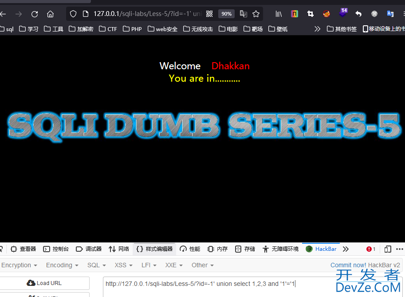The width and height of the screenshot is (405, 297).
Task: Open the 无线攻击 bookmark folder
Action: click(x=198, y=29)
